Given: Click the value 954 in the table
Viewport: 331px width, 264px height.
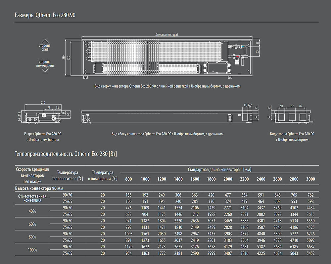Looking at the screenshot, I should [128, 253].
